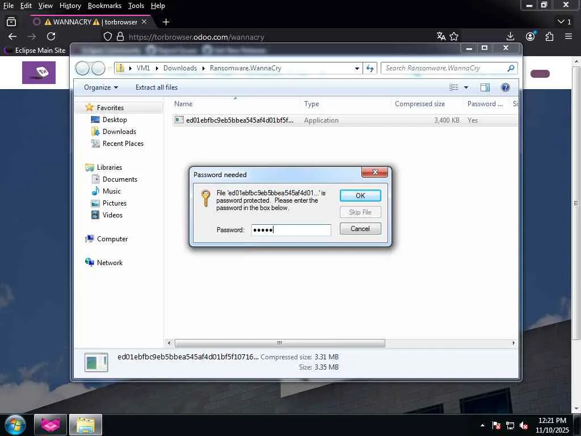Toggle the preview pane icon
The height and width of the screenshot is (436, 581).
485,87
